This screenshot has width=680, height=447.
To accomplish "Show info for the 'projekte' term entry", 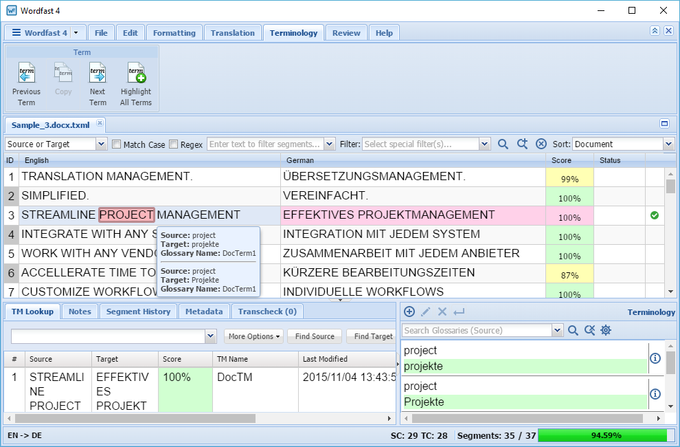I will point(655,358).
